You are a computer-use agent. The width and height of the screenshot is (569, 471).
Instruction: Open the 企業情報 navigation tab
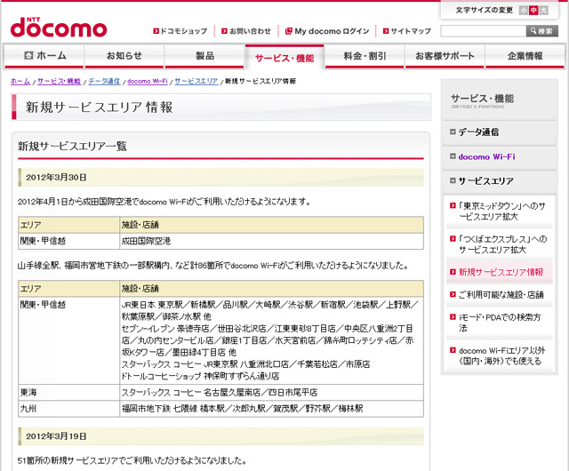coord(525,56)
